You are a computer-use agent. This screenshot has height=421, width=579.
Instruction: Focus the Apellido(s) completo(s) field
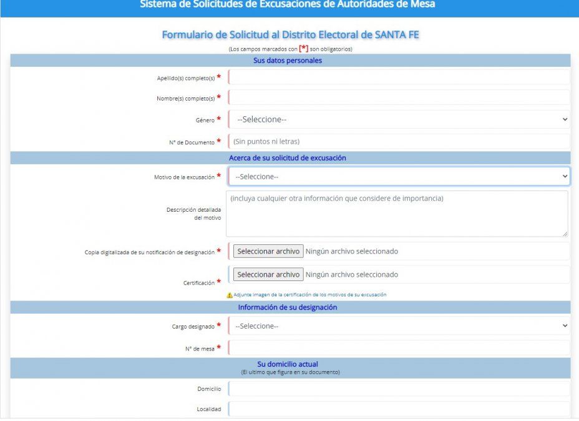399,77
